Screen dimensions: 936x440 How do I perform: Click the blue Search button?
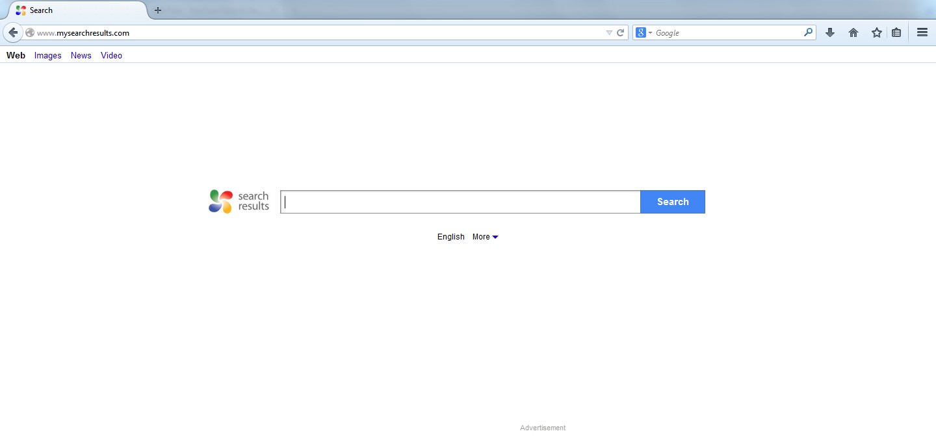(x=673, y=202)
